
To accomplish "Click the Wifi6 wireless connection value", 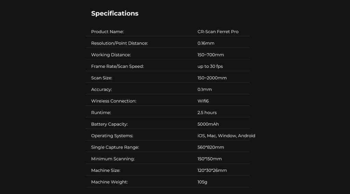I will tap(203, 101).
